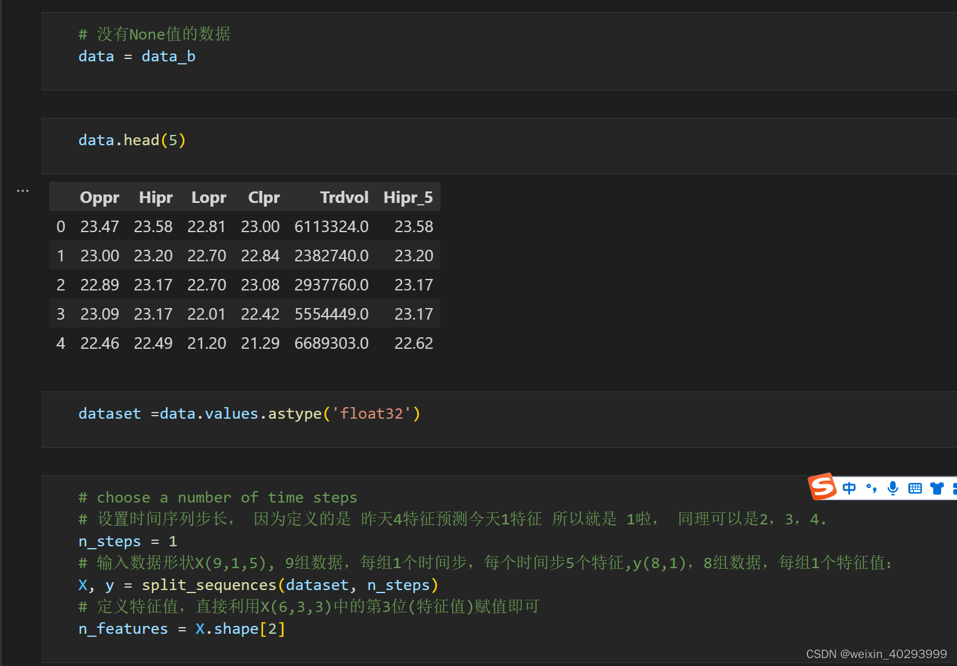Click Clpr value 23.08 in row 2

click(260, 285)
